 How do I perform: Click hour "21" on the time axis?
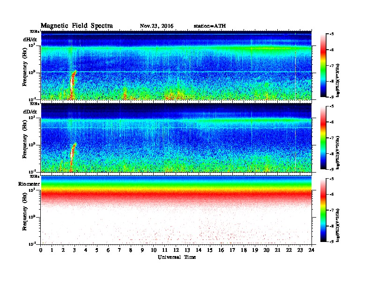[277, 250]
